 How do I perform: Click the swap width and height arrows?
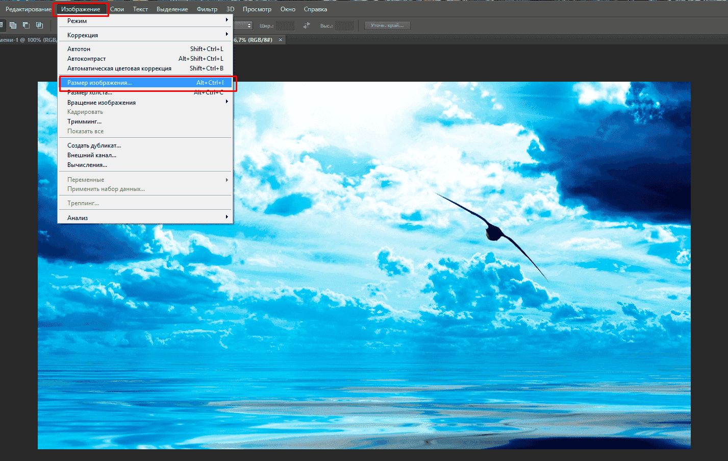[307, 26]
